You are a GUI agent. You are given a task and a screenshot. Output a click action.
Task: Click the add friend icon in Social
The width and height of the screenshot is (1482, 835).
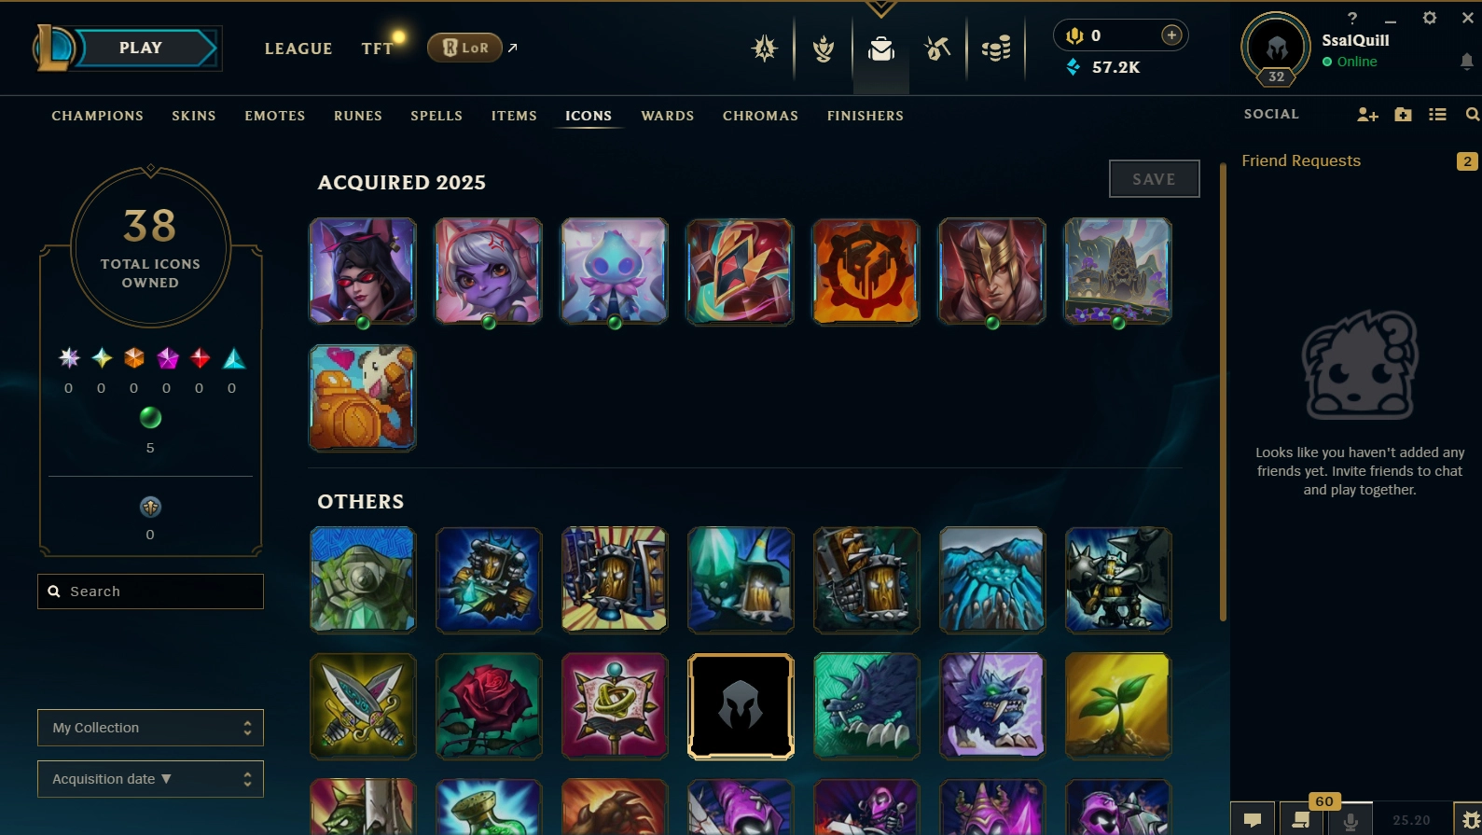coord(1367,114)
